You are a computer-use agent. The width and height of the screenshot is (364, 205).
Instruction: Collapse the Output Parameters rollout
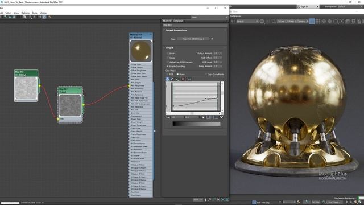[176, 30]
